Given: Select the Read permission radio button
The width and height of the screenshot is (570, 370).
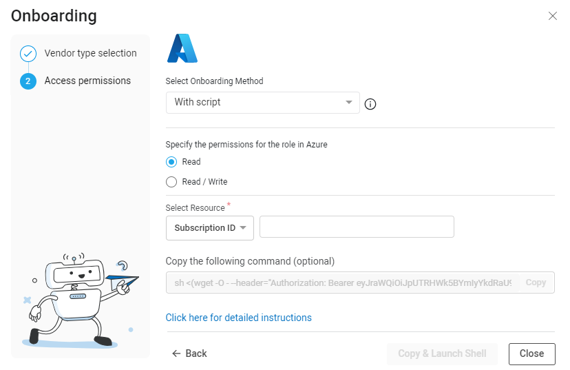Looking at the screenshot, I should [x=171, y=162].
